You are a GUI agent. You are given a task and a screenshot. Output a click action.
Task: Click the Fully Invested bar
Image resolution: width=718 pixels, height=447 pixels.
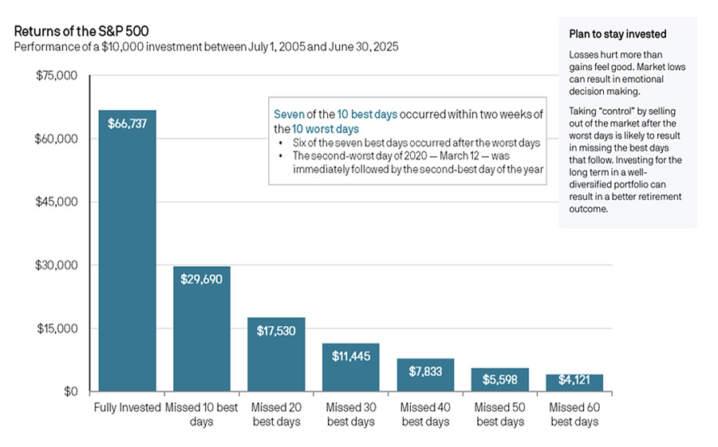pyautogui.click(x=127, y=255)
